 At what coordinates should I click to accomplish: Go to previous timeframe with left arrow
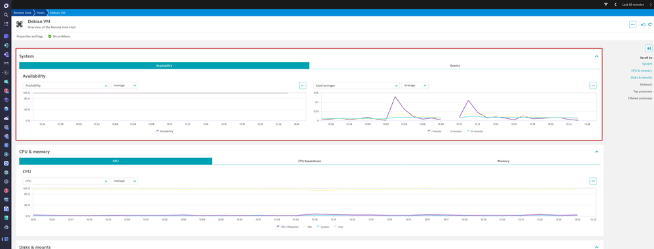click(x=615, y=4)
